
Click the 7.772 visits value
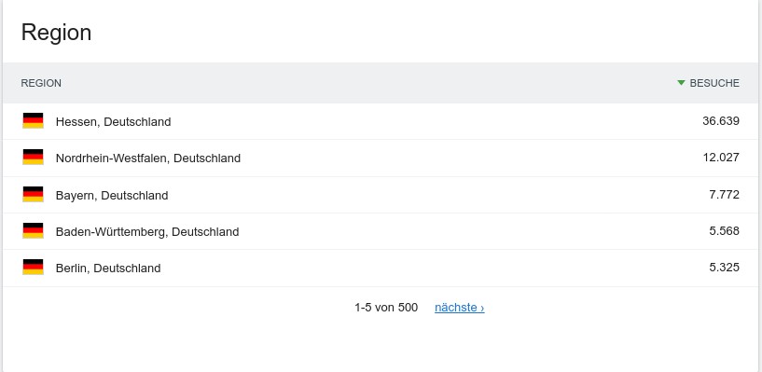pyautogui.click(x=724, y=195)
